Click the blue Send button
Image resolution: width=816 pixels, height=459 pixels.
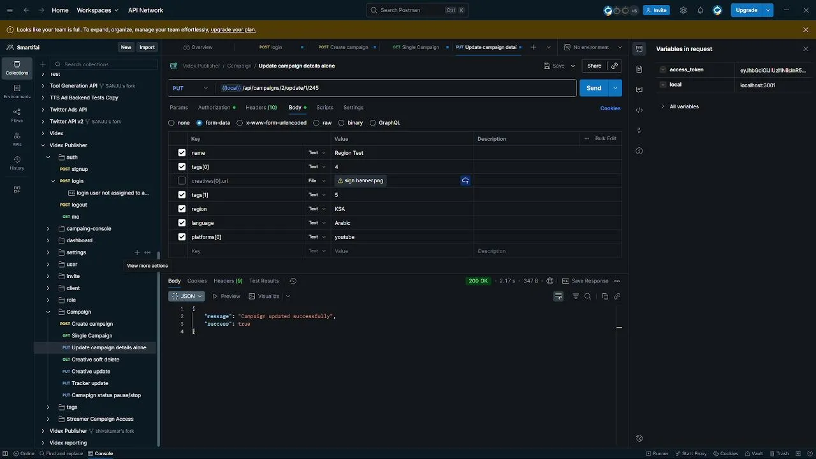point(594,88)
